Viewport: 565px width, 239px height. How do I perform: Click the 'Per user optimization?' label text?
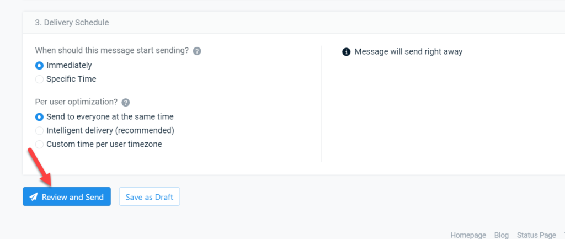(x=76, y=102)
